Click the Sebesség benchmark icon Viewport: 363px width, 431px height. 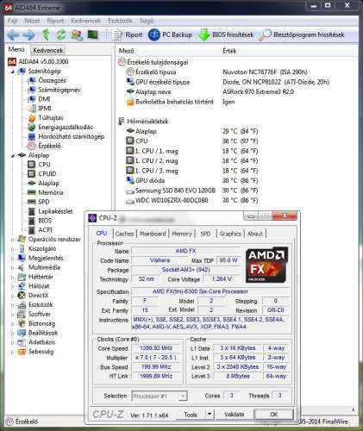22,352
